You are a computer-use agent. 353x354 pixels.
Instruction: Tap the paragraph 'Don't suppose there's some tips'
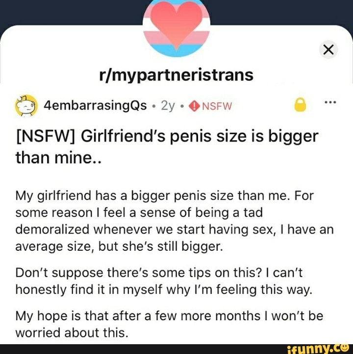[164, 281]
